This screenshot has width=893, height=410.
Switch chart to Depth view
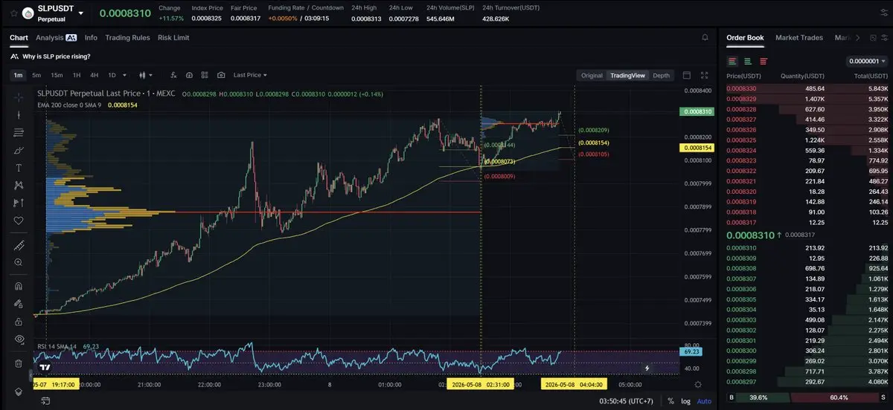click(x=661, y=75)
